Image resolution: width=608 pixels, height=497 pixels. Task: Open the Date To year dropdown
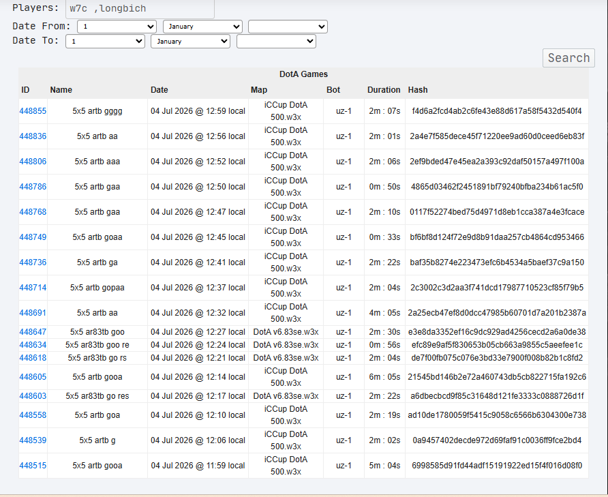[276, 42]
